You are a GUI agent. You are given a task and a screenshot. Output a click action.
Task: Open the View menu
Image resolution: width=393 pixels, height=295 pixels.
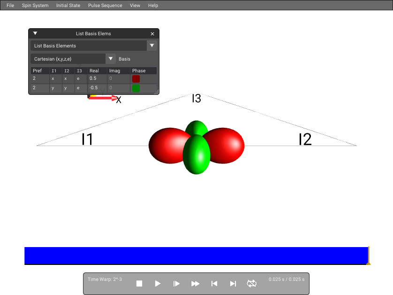135,5
